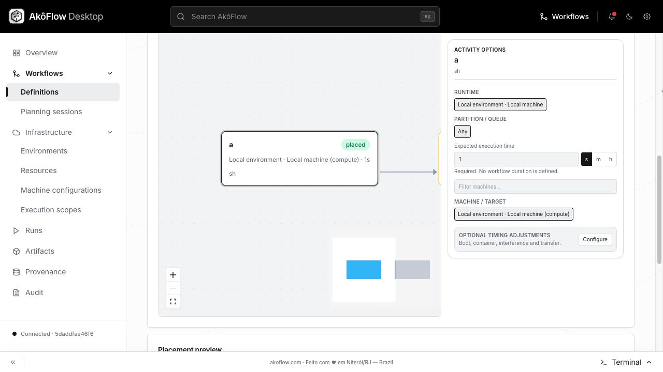Select activity node a on canvas
Viewport: 663px width, 372px height.
tap(299, 159)
